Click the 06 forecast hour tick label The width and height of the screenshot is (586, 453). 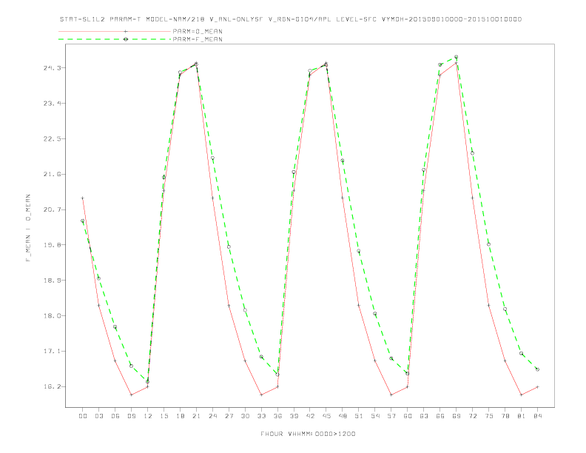point(115,416)
